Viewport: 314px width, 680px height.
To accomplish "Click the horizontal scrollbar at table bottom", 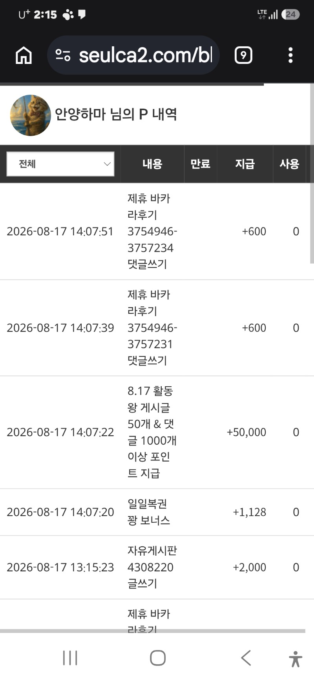I will (153, 631).
